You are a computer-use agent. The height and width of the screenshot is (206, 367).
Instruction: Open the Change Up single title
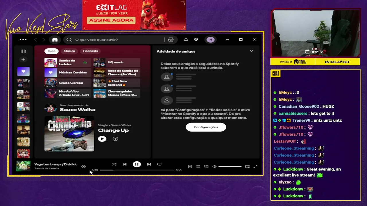[113, 130]
